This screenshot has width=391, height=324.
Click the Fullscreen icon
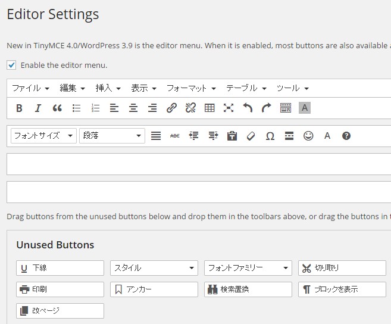229,108
